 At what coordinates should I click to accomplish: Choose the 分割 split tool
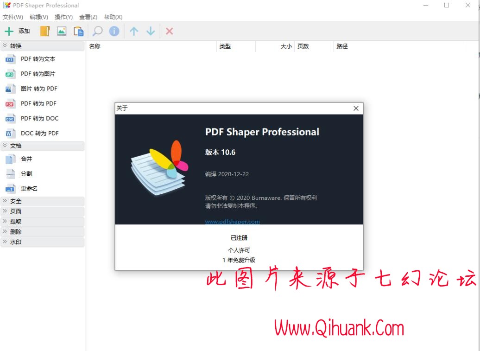(26, 174)
